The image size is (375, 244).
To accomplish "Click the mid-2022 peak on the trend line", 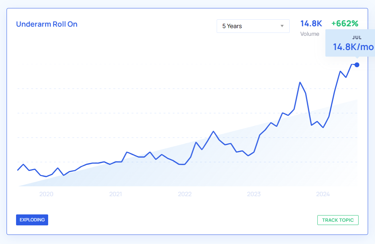I will point(213,131).
